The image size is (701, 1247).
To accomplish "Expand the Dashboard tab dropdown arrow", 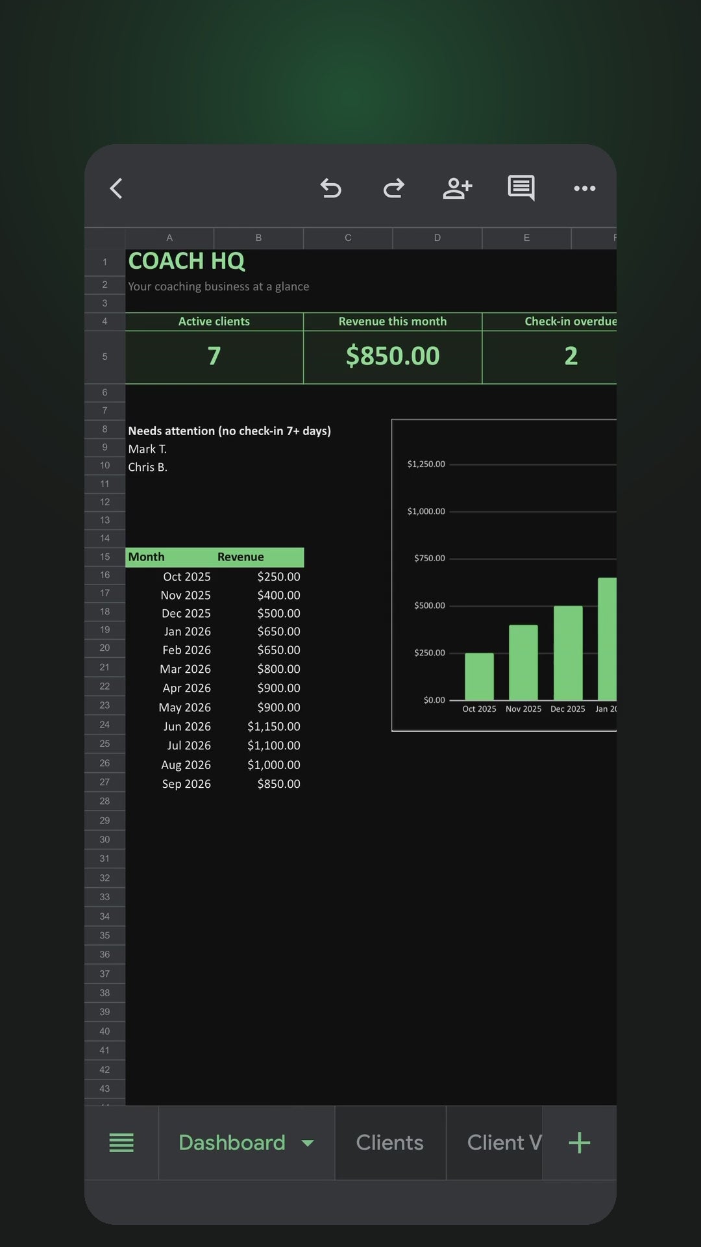I will [x=308, y=1143].
